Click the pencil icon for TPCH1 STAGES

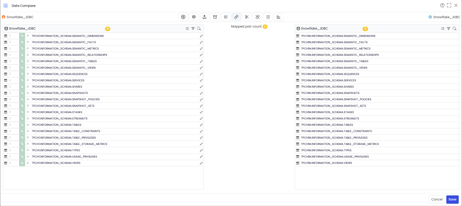pyautogui.click(x=201, y=112)
